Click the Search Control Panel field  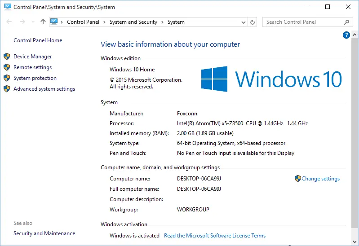(301, 22)
